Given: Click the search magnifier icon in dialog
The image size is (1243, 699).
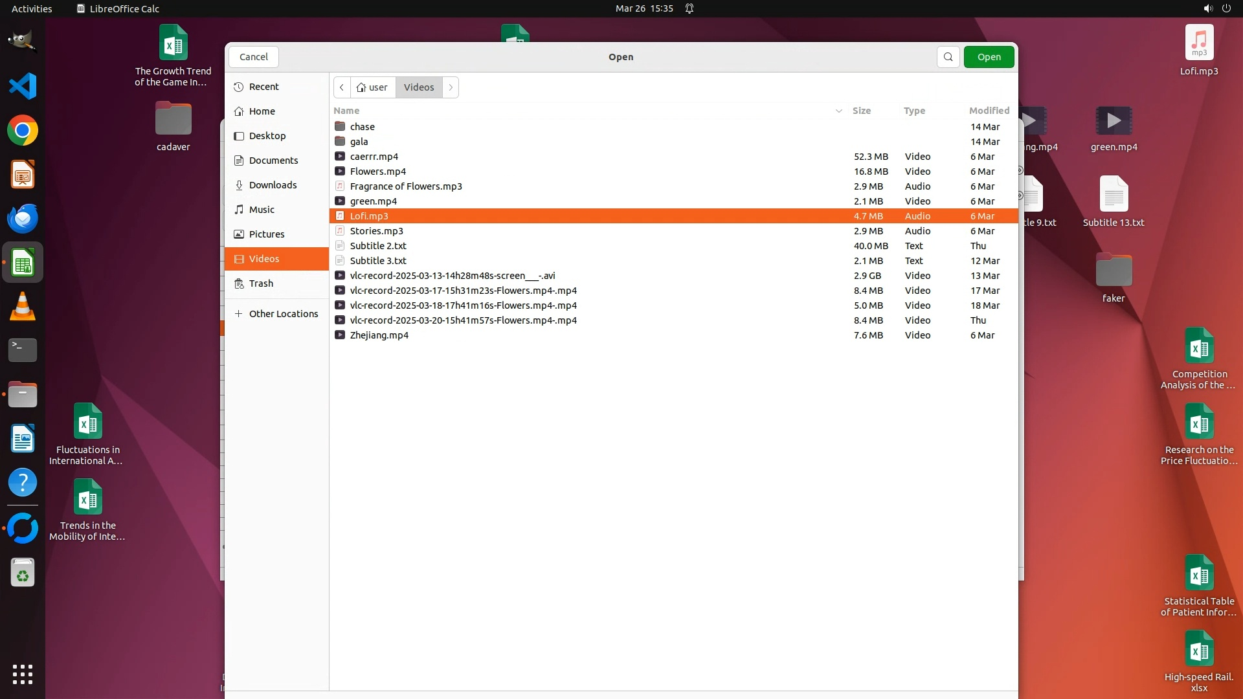Looking at the screenshot, I should [x=948, y=57].
